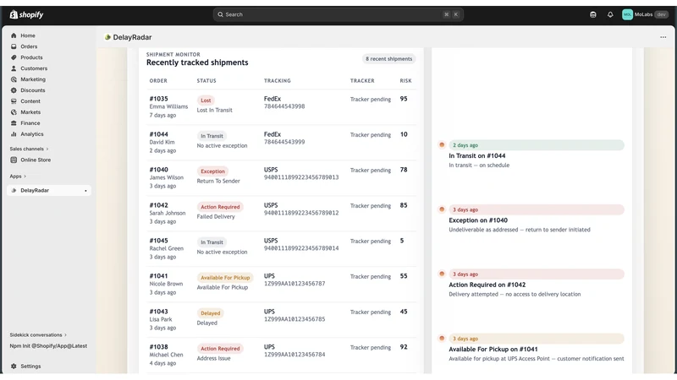Click the orange dot for Exception on #1040

coord(442,209)
